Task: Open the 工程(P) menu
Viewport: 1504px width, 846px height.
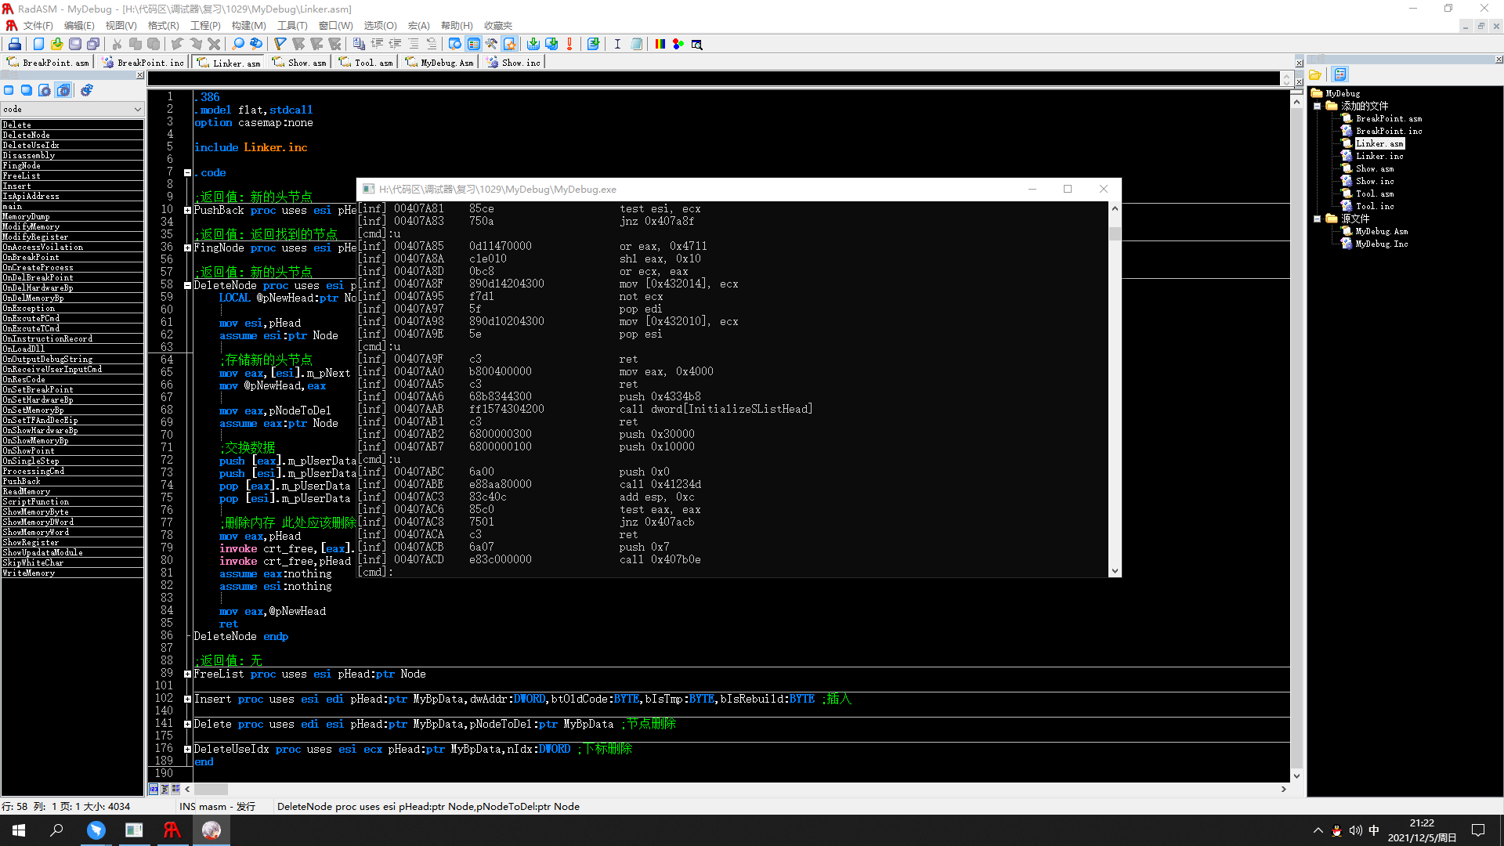Action: click(205, 26)
